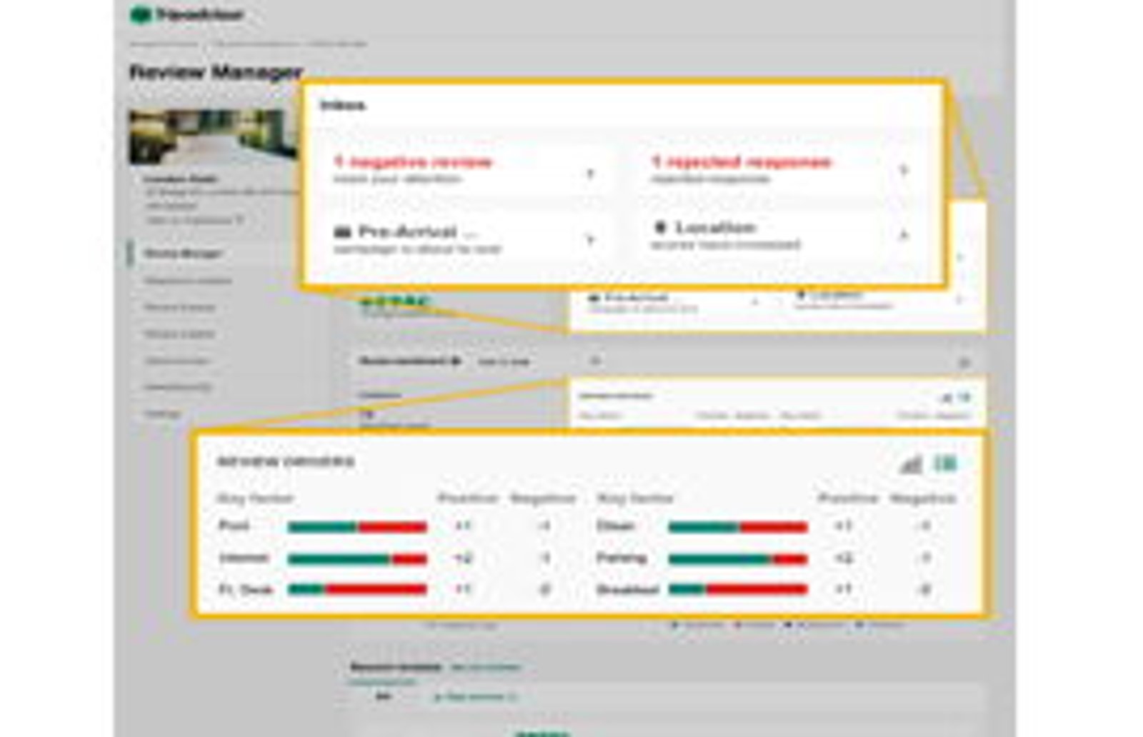Viewport: 1143px width, 737px height.
Task: Select Review Manager in the left sidebar
Action: point(183,254)
